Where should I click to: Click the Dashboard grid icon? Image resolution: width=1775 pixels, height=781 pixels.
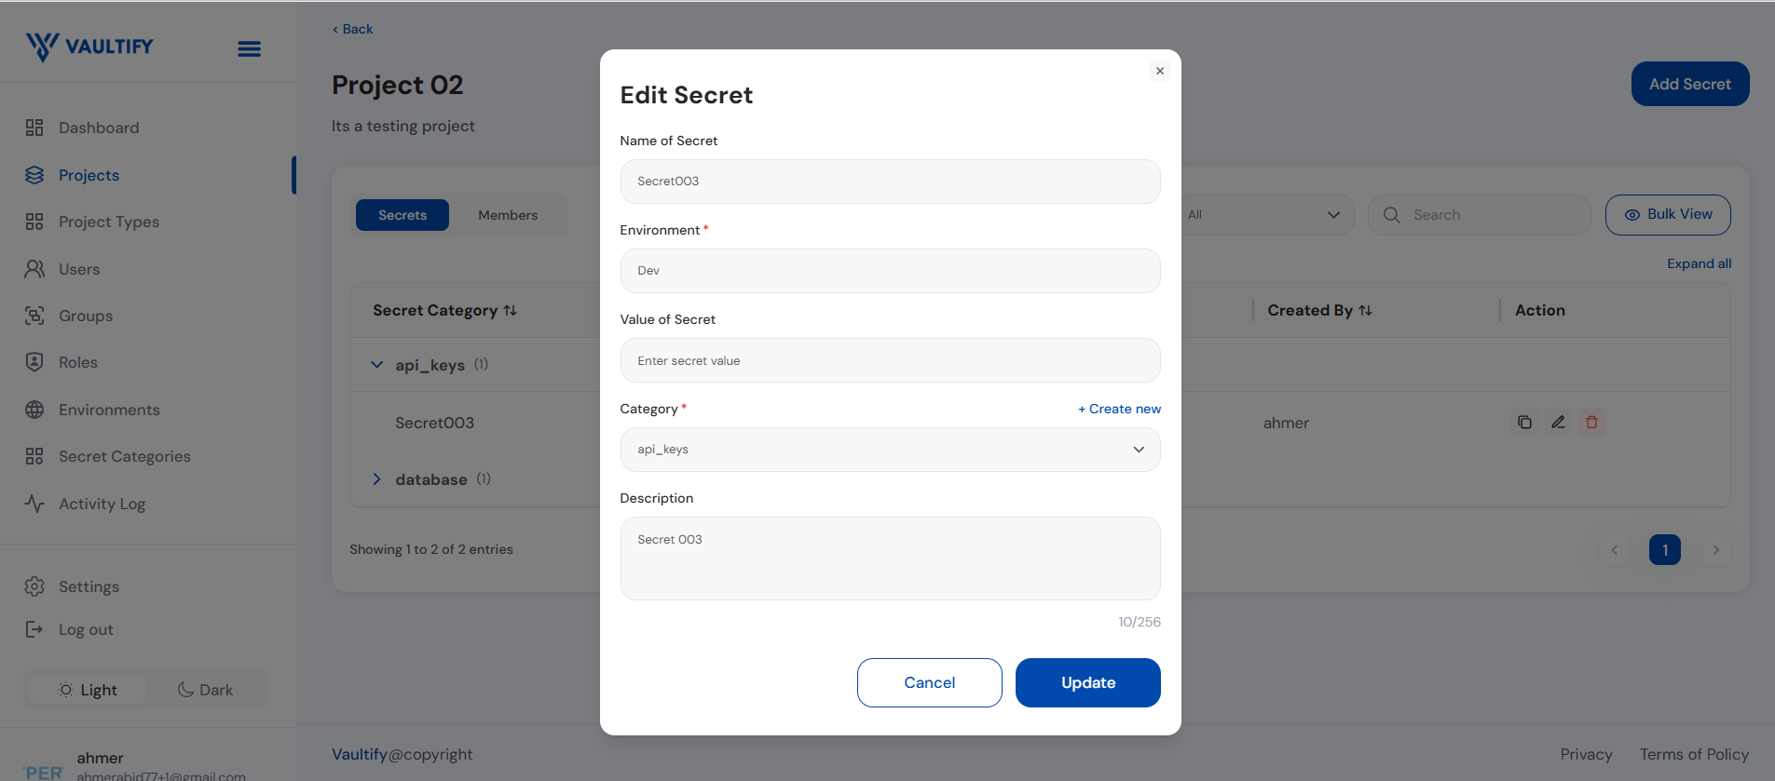pyautogui.click(x=34, y=128)
